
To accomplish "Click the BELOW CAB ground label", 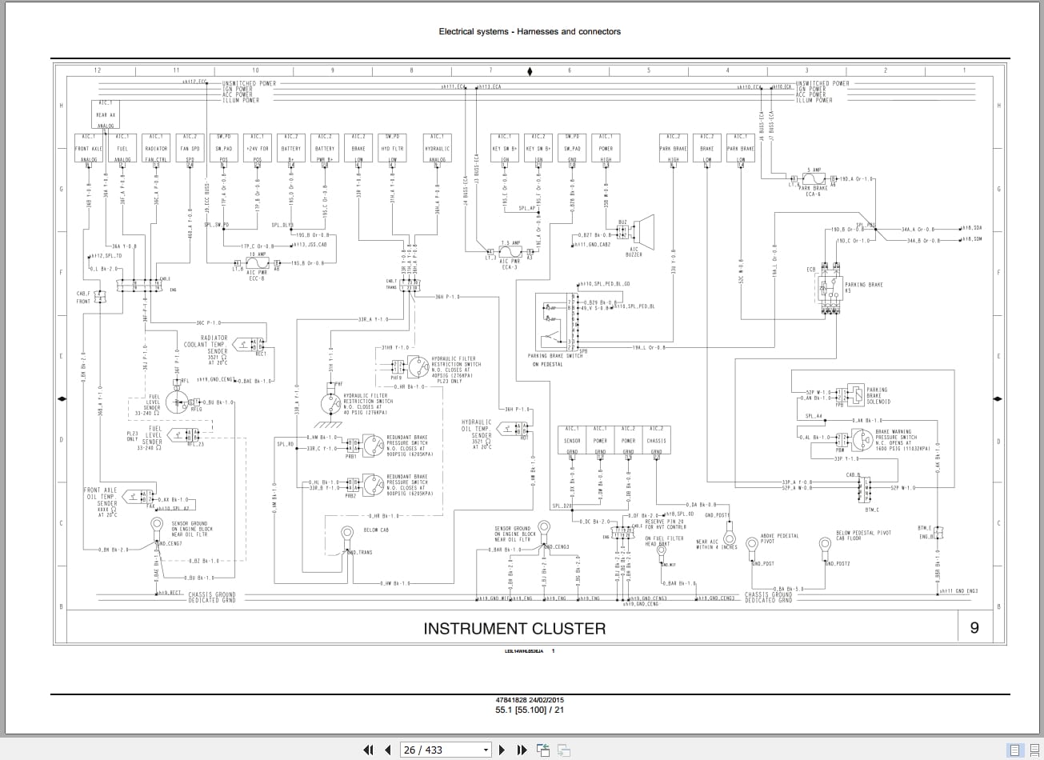I will (x=376, y=530).
